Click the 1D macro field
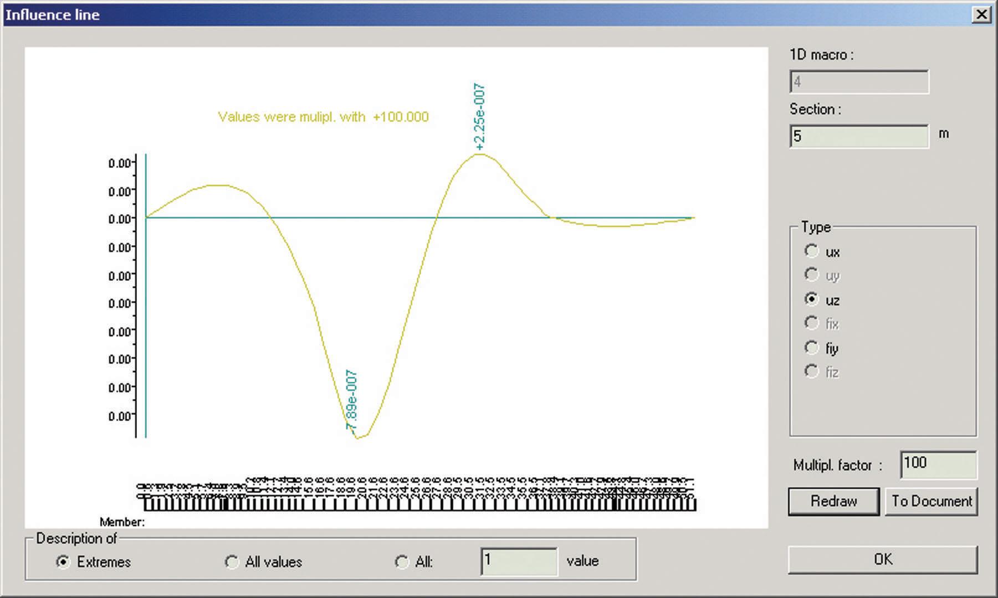Image resolution: width=998 pixels, height=598 pixels. point(858,82)
